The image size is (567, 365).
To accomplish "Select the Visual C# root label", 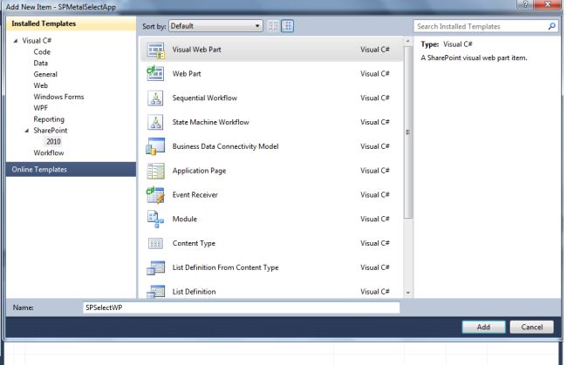I will [x=37, y=40].
